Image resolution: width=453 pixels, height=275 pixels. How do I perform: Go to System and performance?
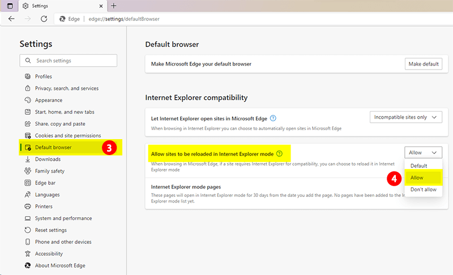click(63, 218)
